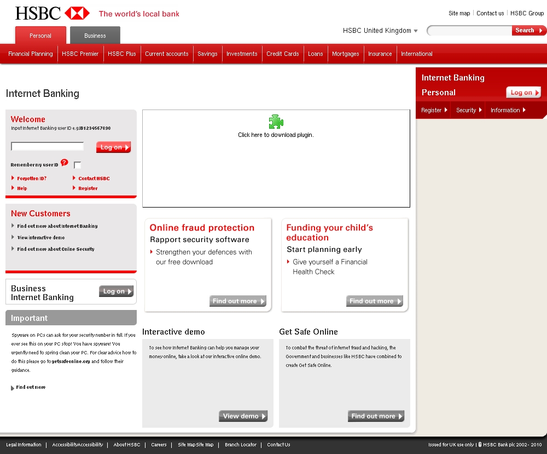Switch to the Business tab
Viewport: 547px width, 454px height.
coord(95,35)
